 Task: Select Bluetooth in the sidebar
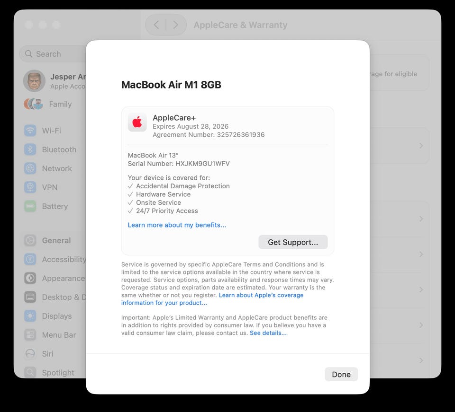click(59, 149)
